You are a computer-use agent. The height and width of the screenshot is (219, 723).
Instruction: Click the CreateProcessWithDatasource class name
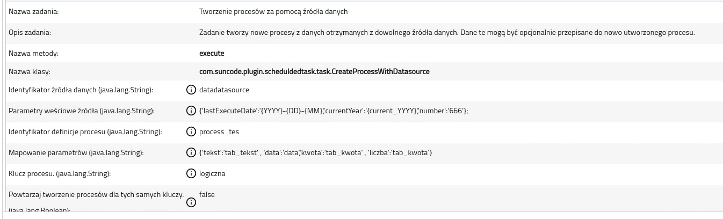pyautogui.click(x=314, y=71)
